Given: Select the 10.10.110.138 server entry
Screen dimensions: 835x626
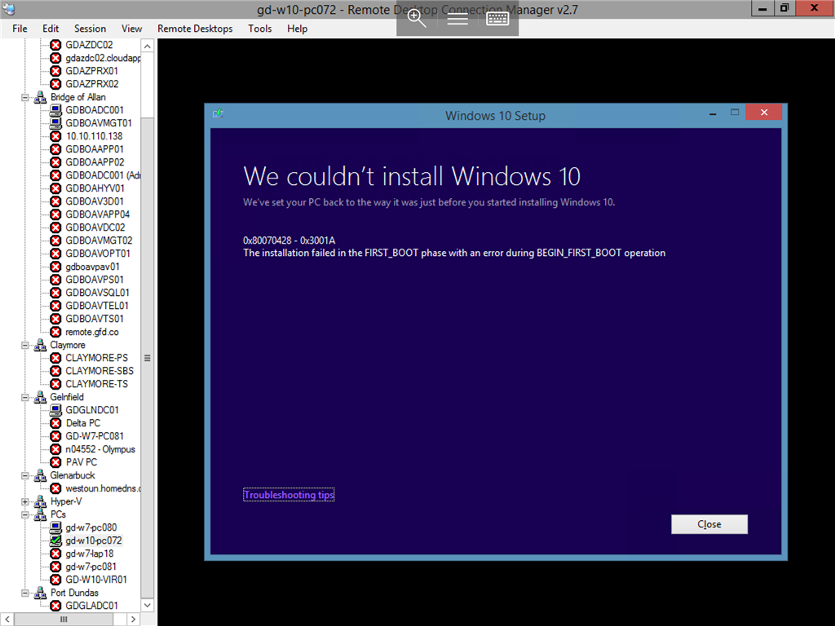Looking at the screenshot, I should tap(94, 136).
